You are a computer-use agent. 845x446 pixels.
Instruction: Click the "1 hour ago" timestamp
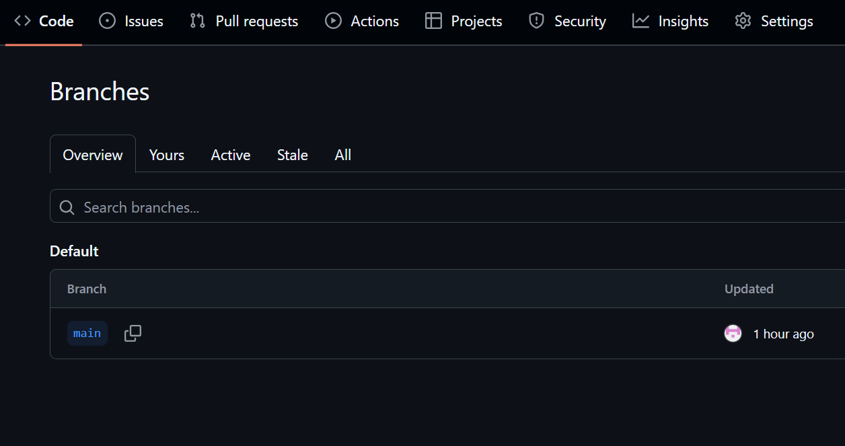coord(783,334)
